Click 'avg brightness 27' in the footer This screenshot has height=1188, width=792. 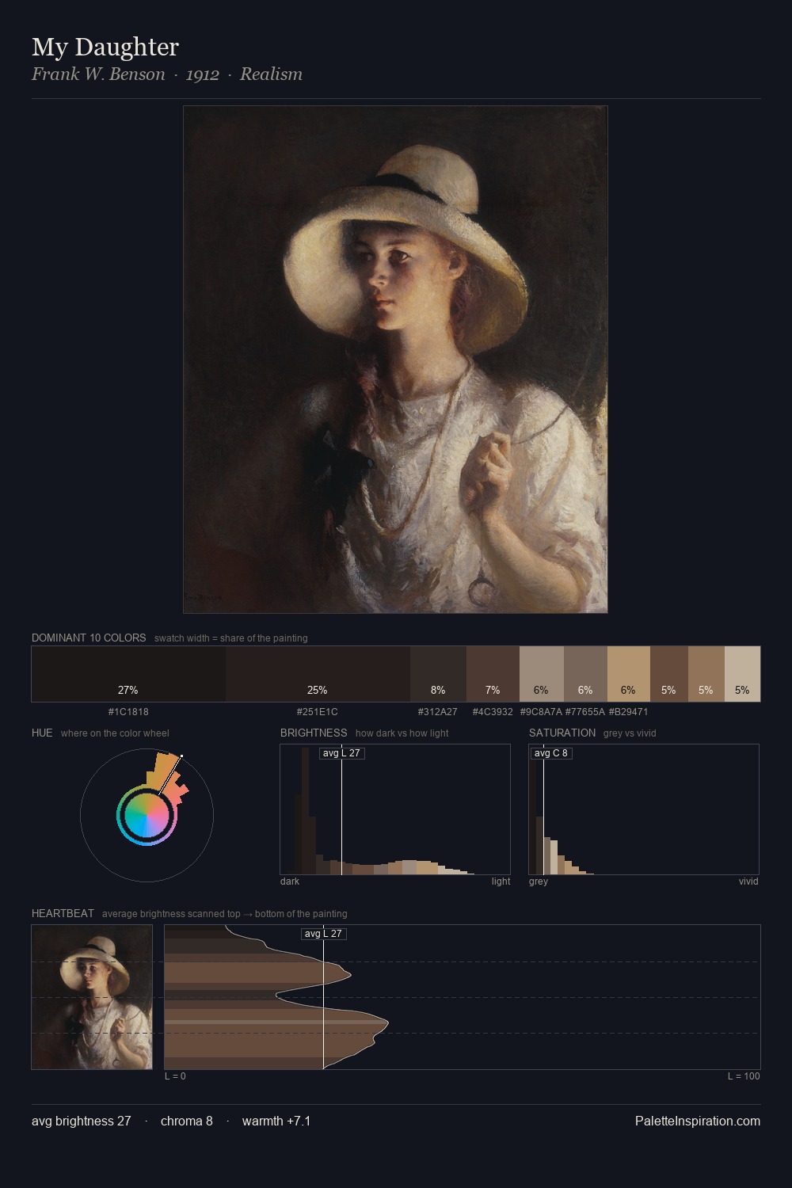point(82,1121)
